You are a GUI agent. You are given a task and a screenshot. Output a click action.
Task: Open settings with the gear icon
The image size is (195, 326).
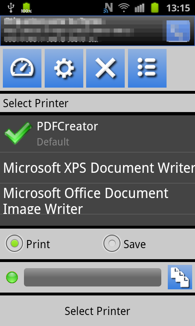[64, 68]
